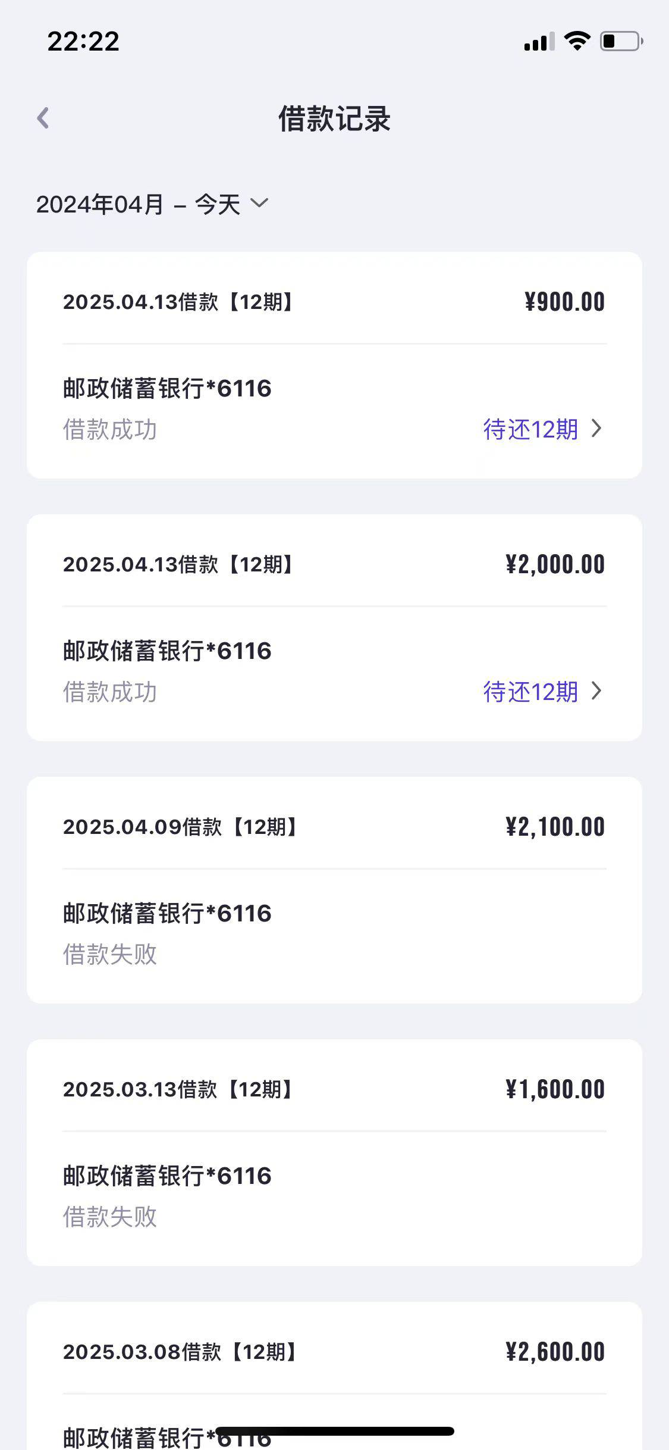This screenshot has height=1450, width=669.
Task: Tap the ¥2,000.00 loan amount
Action: coord(555,564)
